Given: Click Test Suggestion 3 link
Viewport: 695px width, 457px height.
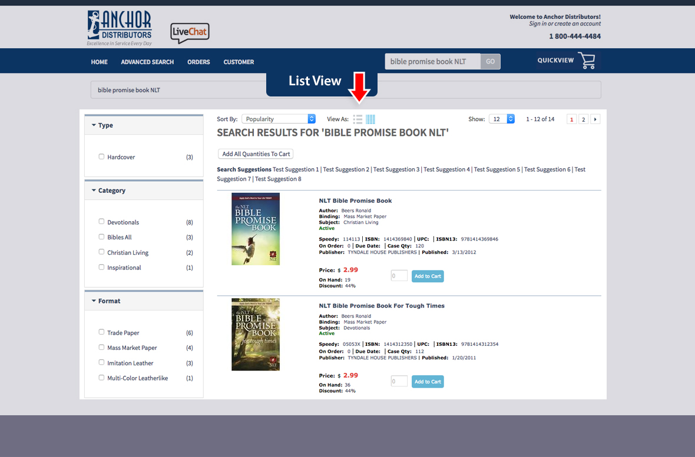Looking at the screenshot, I should click(x=396, y=169).
